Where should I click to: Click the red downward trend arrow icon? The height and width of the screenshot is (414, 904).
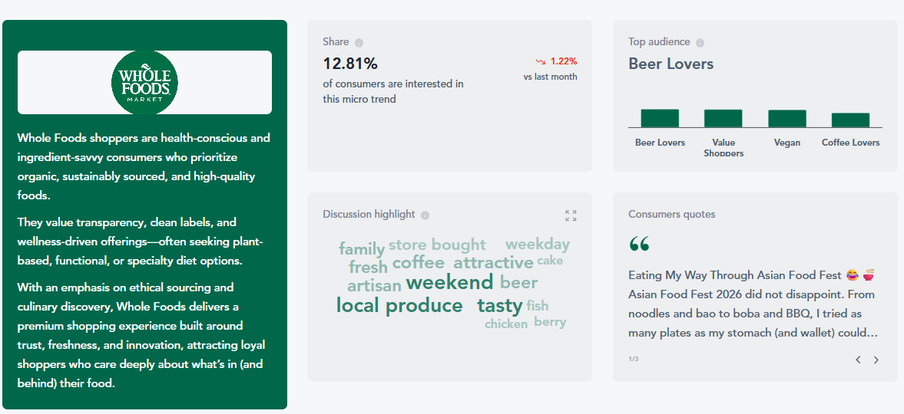[541, 61]
